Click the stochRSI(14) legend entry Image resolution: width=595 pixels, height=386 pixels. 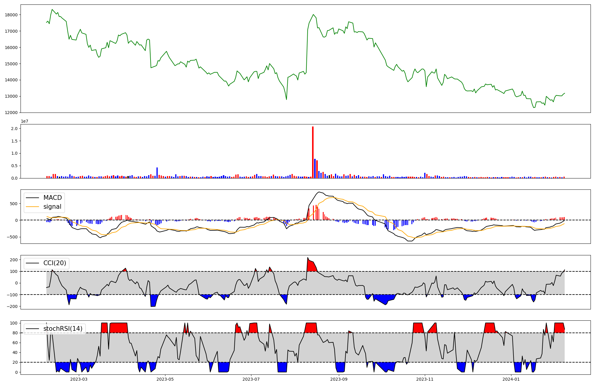click(63, 329)
